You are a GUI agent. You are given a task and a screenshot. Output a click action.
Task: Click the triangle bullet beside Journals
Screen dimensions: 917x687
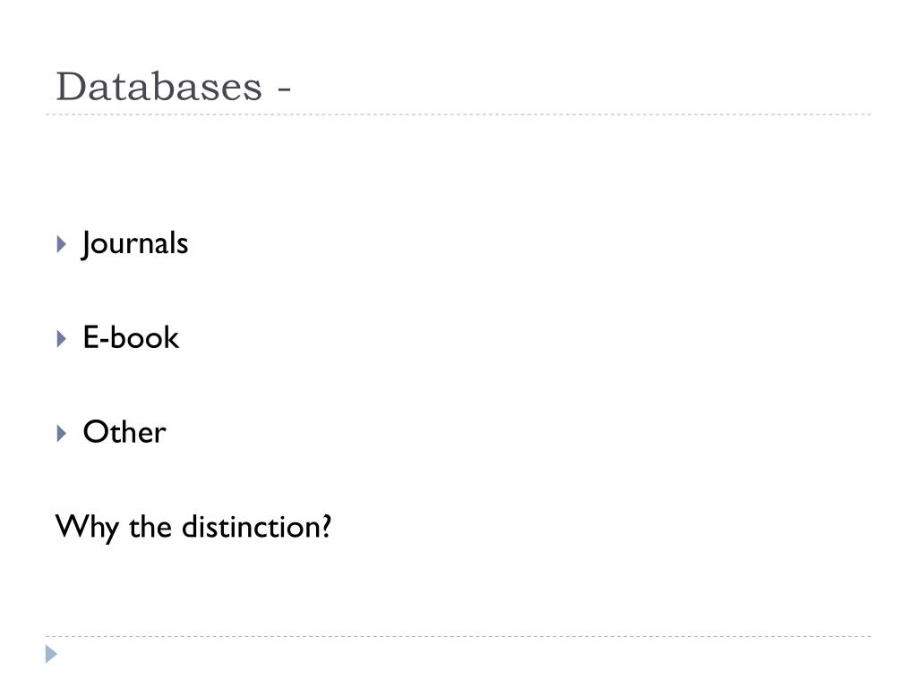click(x=62, y=244)
